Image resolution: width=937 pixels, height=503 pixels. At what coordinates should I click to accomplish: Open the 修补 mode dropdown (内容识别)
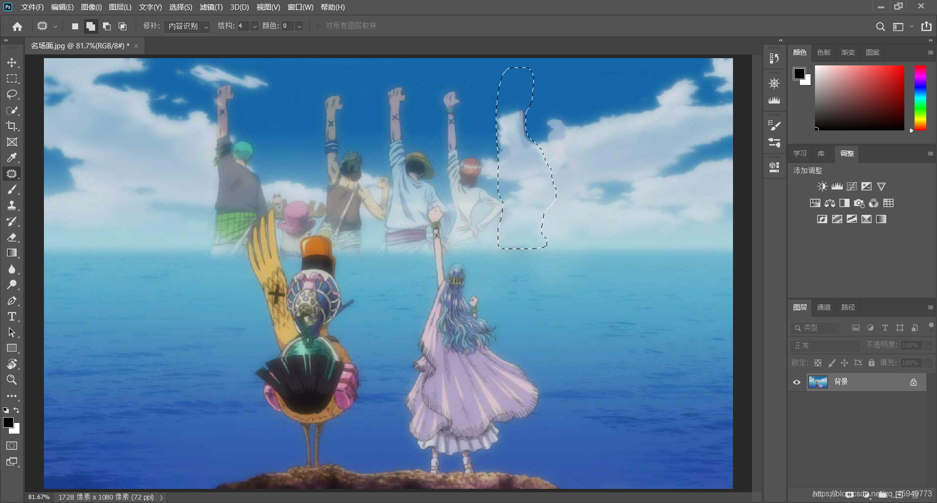click(x=187, y=26)
